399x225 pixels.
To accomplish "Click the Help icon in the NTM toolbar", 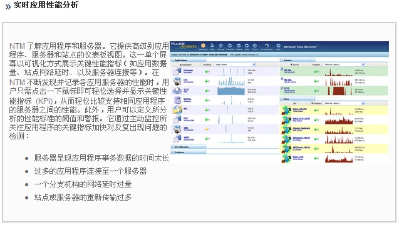I will [x=278, y=46].
